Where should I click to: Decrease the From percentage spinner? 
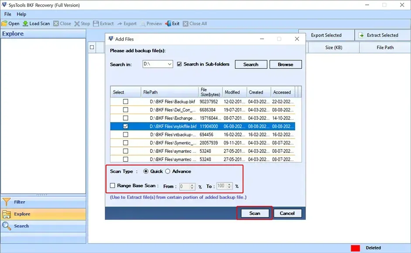(192, 188)
